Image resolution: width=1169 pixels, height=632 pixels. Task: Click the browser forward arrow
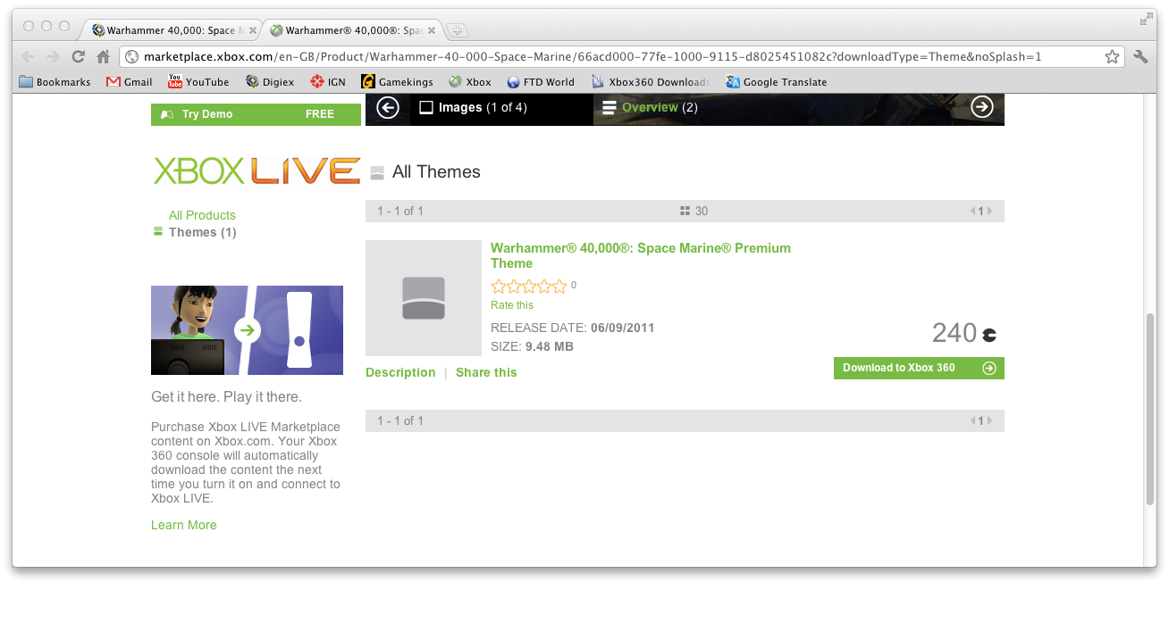click(54, 56)
